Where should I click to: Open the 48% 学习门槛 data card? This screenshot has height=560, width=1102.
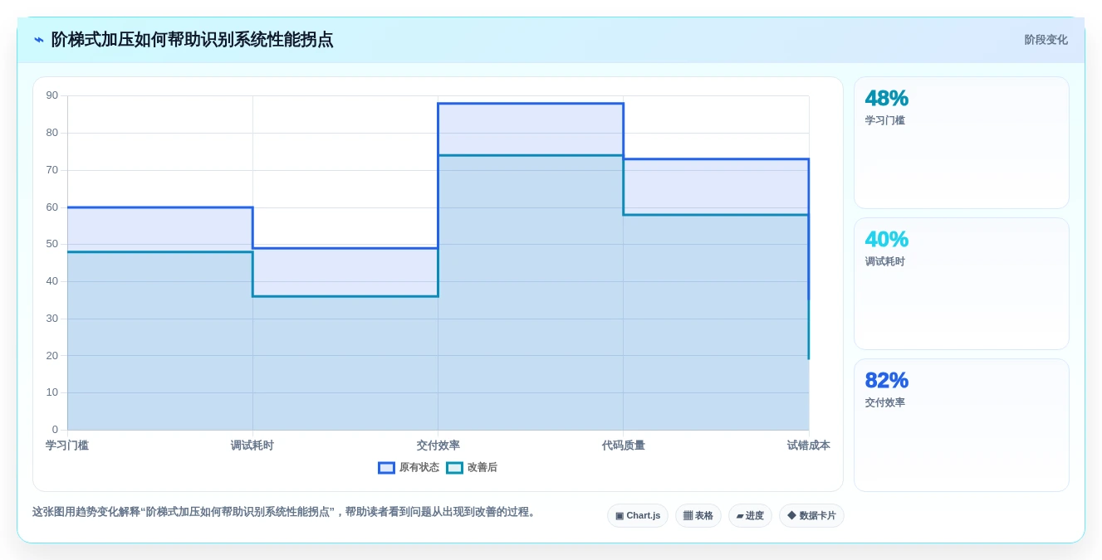[962, 143]
